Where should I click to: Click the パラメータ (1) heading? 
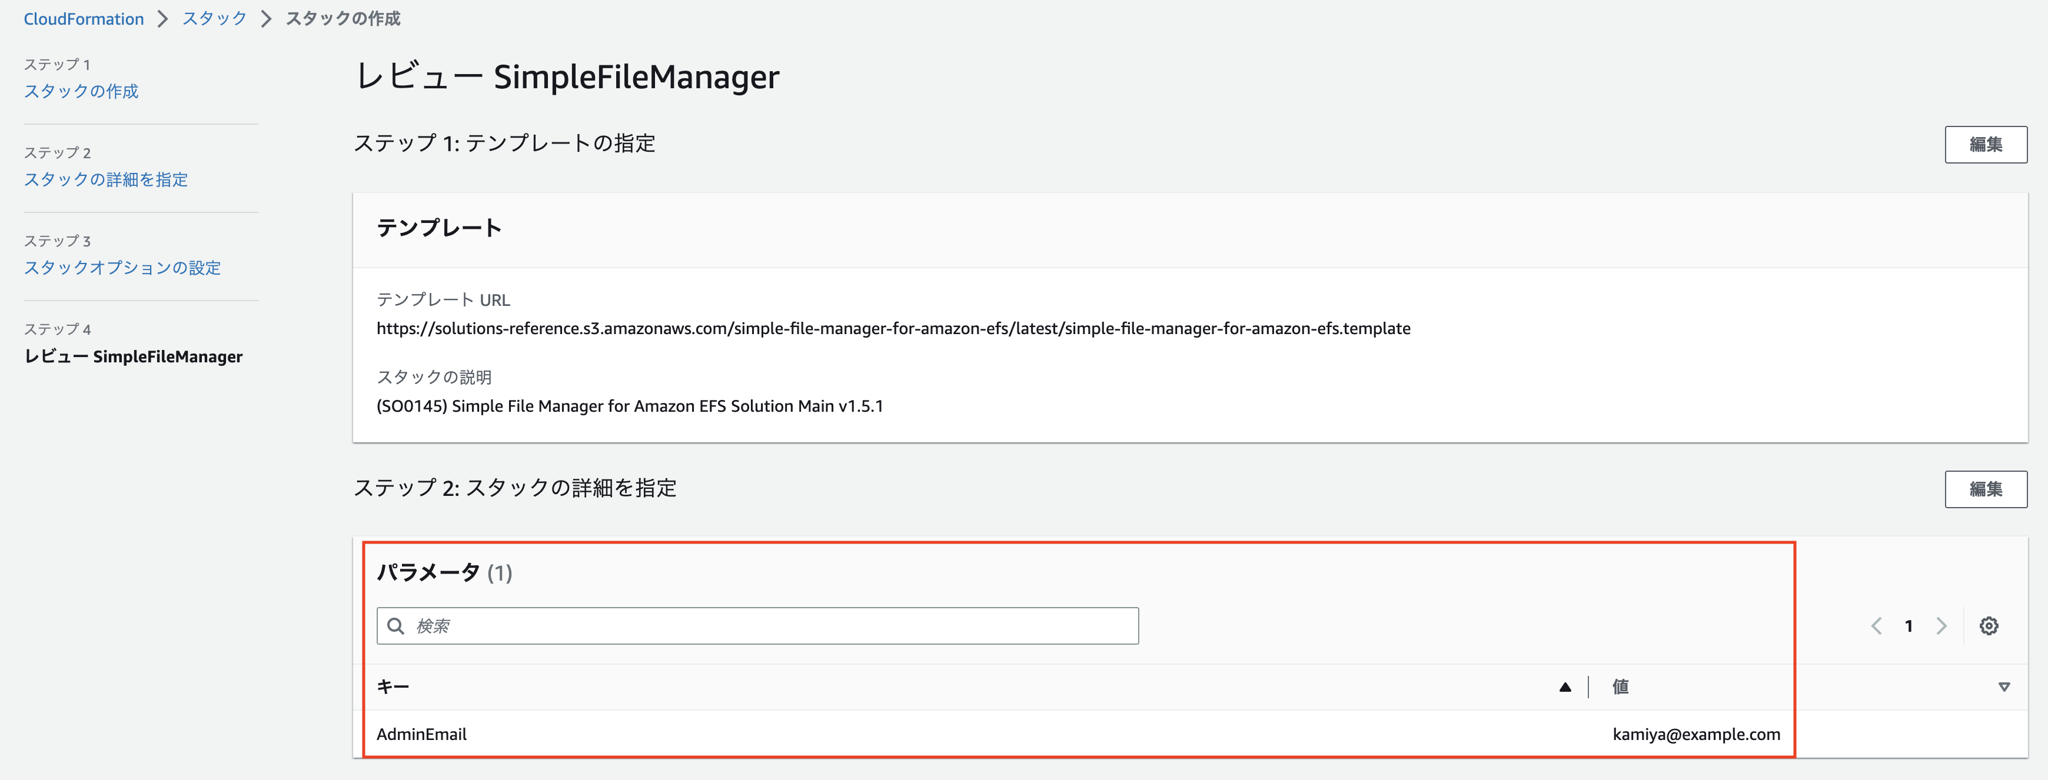point(444,573)
